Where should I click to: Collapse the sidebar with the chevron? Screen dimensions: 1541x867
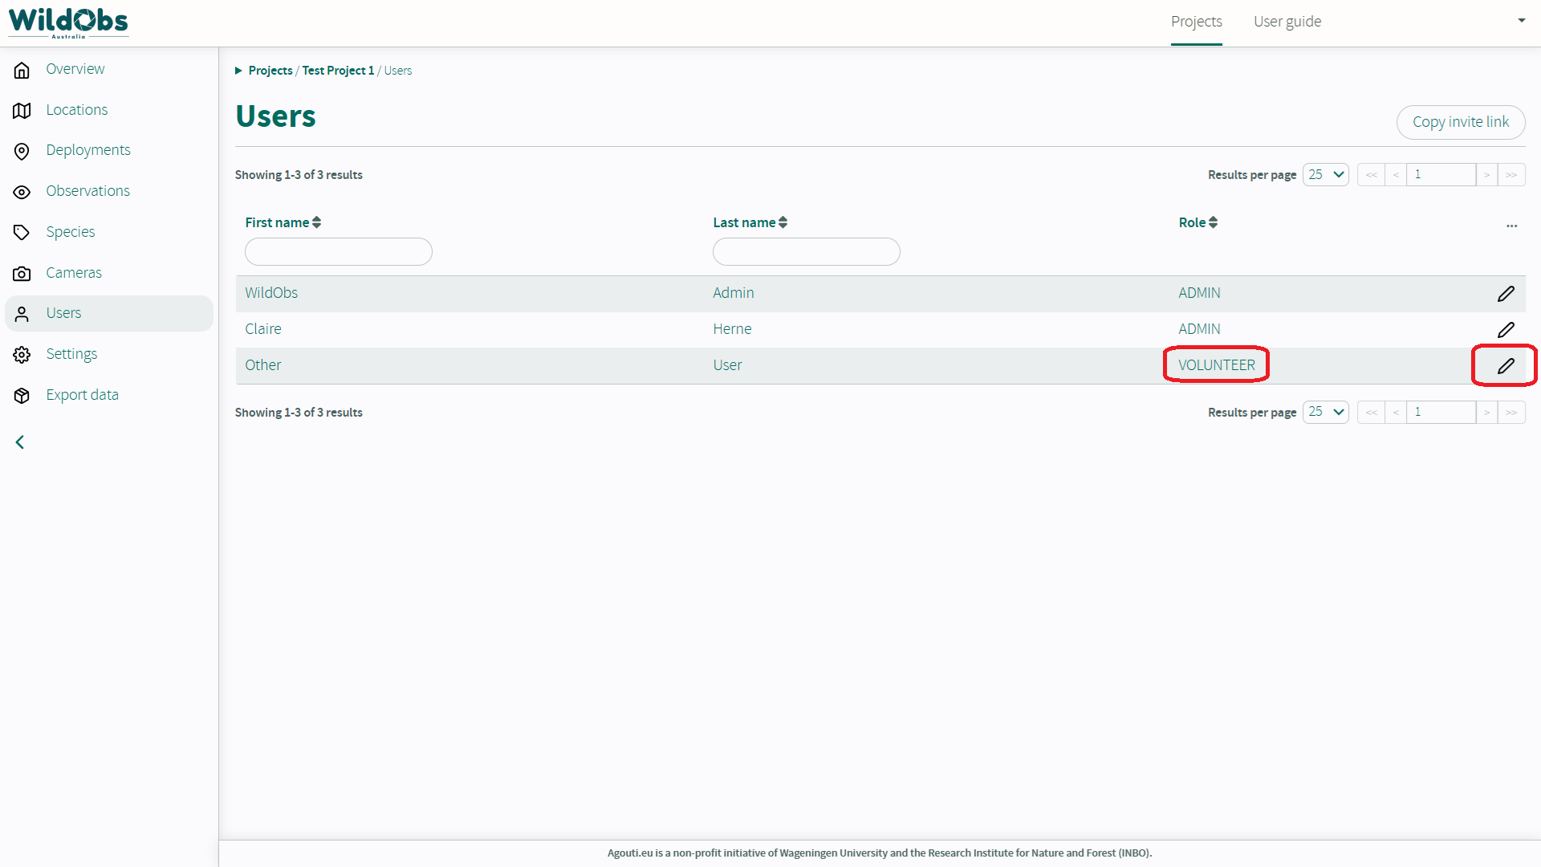click(20, 442)
